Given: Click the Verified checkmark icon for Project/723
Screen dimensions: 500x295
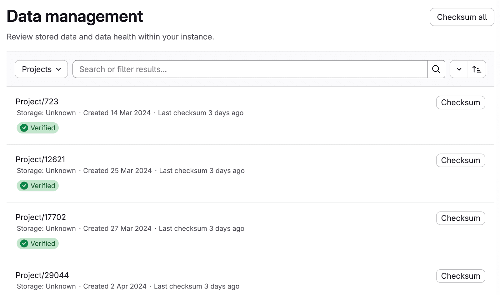Looking at the screenshot, I should [x=24, y=128].
